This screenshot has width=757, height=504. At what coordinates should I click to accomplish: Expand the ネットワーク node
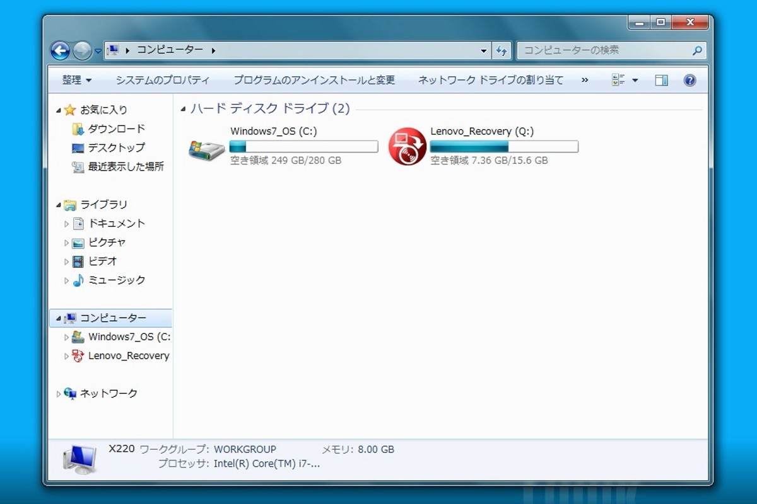(59, 394)
